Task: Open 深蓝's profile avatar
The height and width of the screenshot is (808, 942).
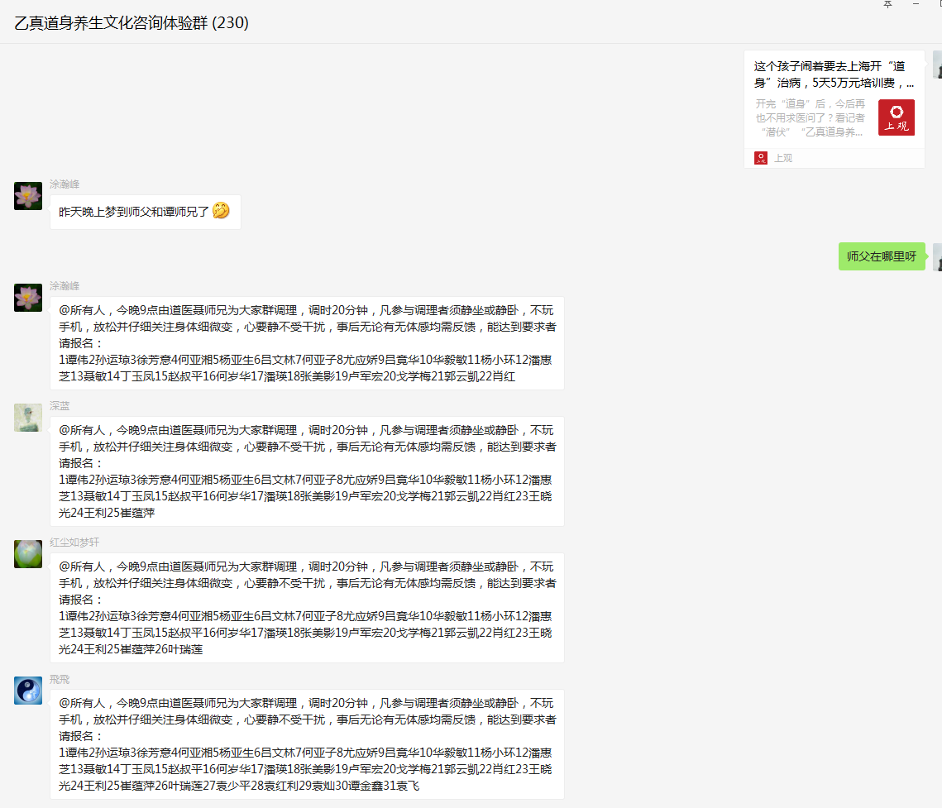Action: (28, 418)
